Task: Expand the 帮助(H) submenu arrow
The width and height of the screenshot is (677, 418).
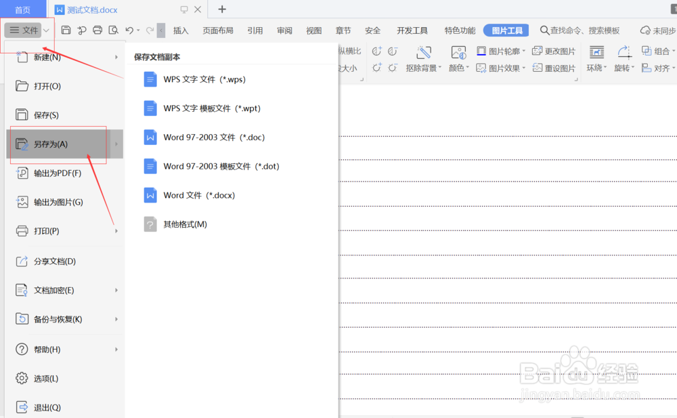Action: pos(116,350)
